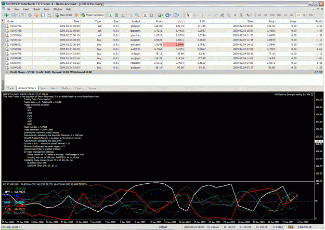The image size is (325, 230).
Task: Open the Market Watch window icon
Action: coord(23,15)
